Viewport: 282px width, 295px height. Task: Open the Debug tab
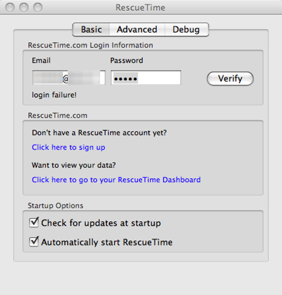187,29
